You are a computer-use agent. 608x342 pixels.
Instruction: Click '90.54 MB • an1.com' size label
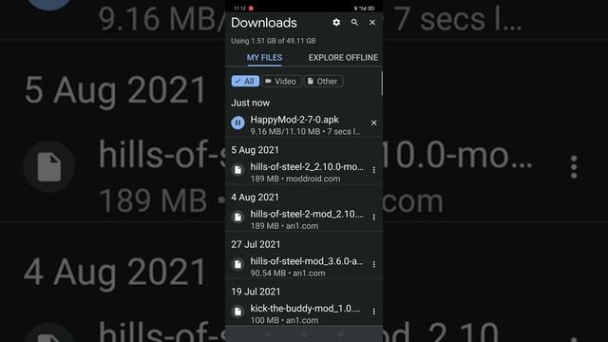(288, 273)
